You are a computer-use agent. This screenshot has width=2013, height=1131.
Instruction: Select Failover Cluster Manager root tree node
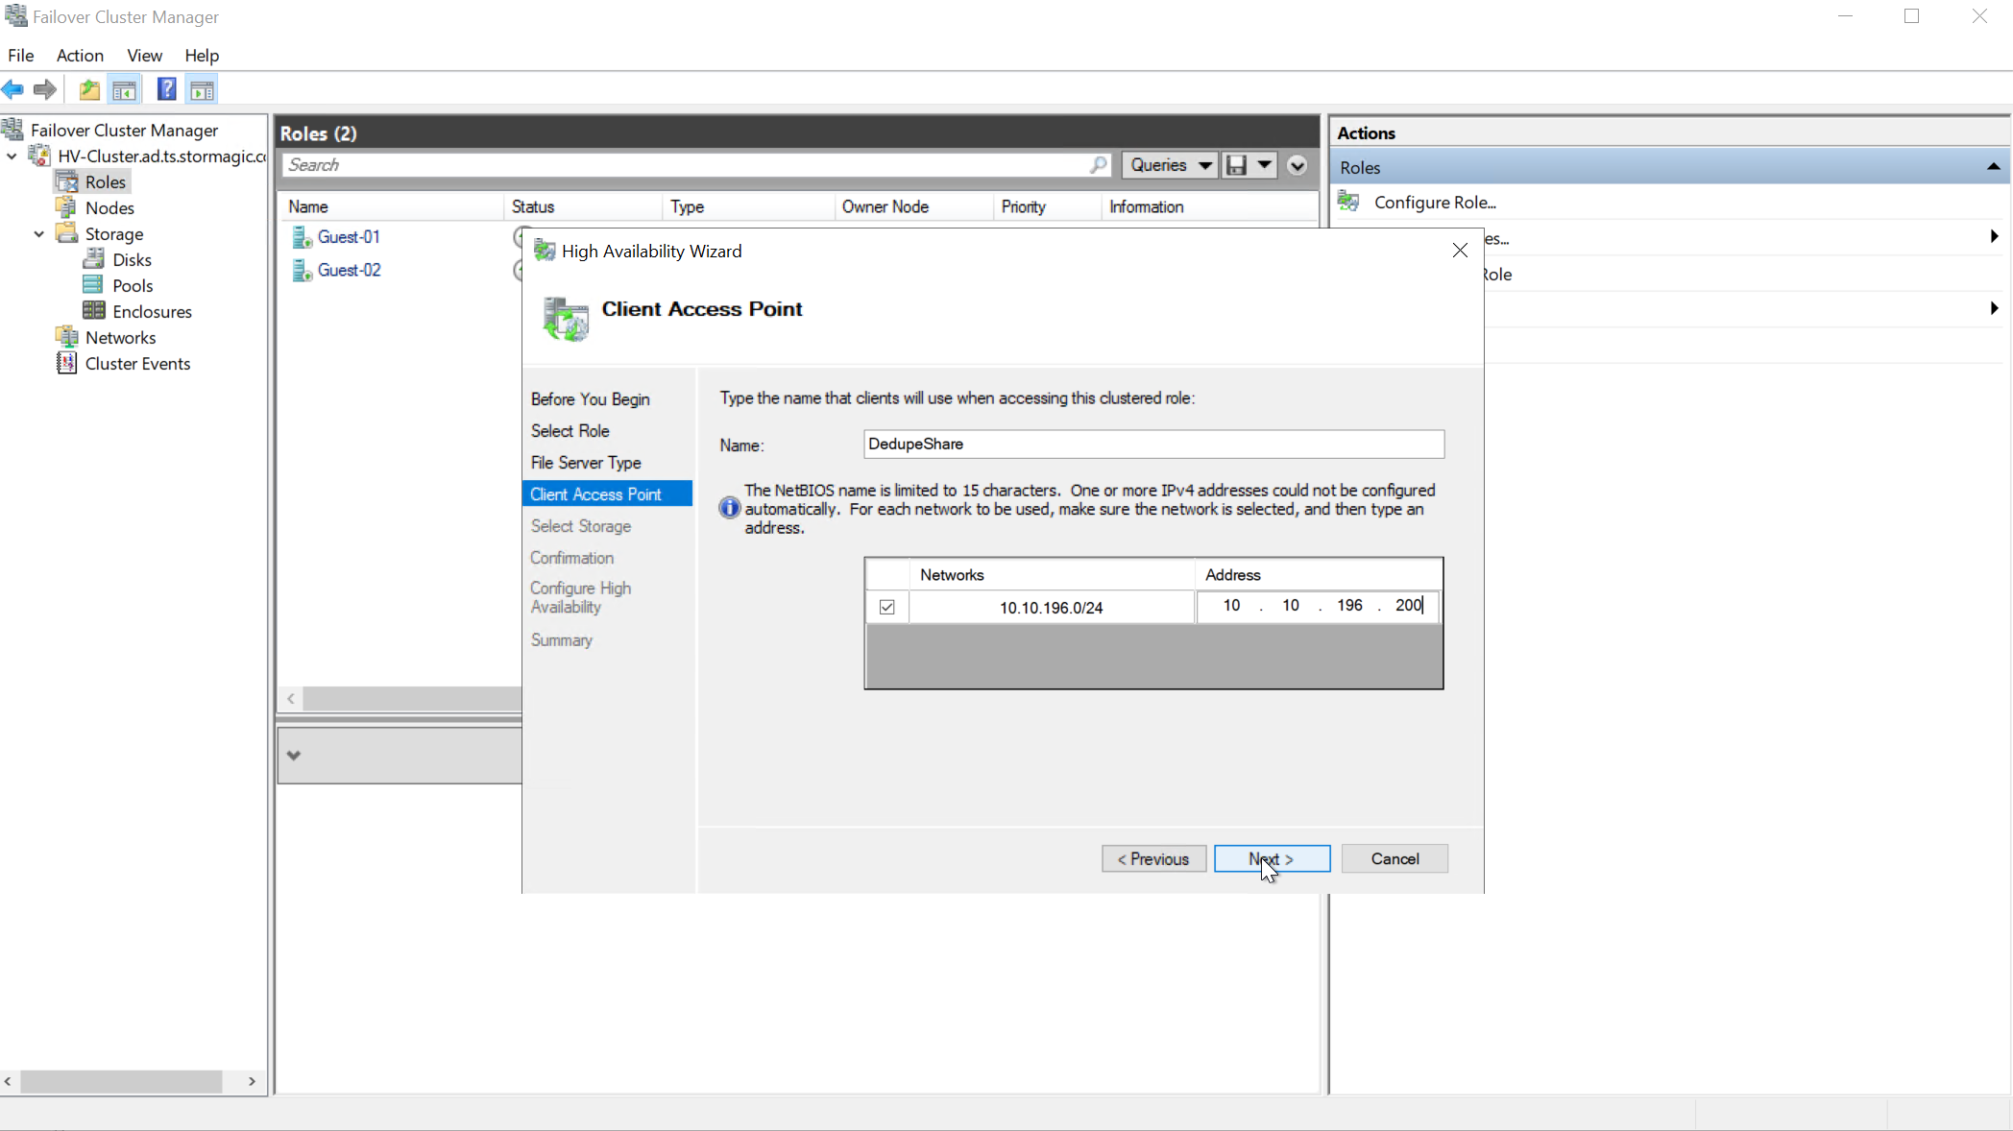click(x=124, y=130)
